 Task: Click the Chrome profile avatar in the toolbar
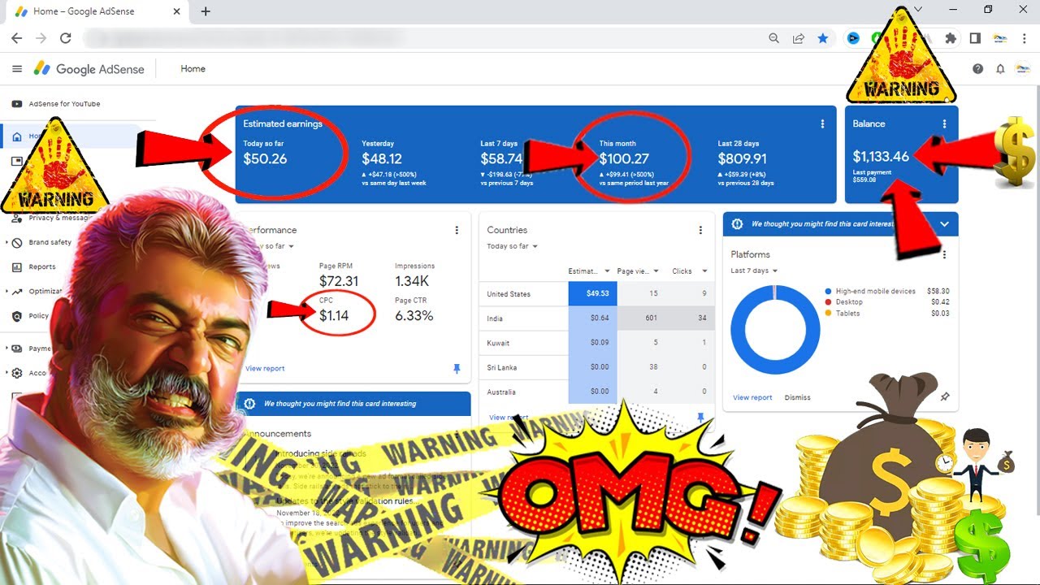coord(1000,38)
